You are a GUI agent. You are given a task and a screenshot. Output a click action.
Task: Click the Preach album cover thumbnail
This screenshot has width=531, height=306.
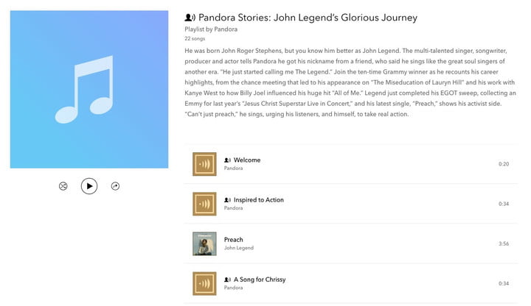(204, 243)
